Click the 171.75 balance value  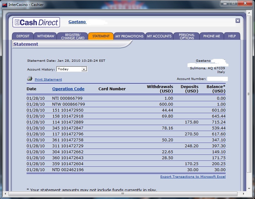(x=219, y=158)
